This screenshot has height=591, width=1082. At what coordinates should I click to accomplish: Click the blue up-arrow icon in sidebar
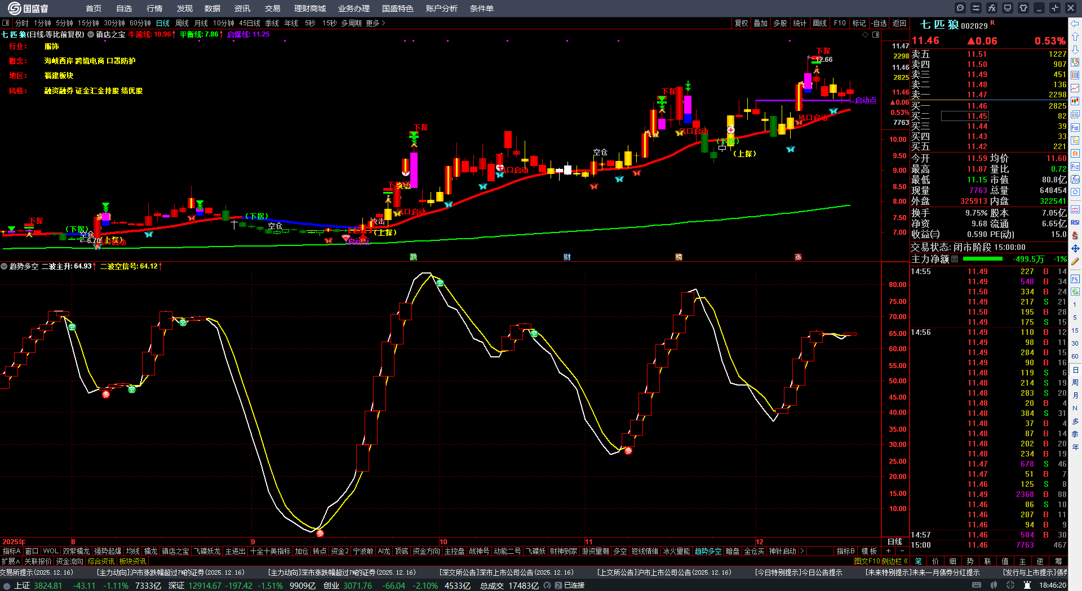pos(1075,36)
